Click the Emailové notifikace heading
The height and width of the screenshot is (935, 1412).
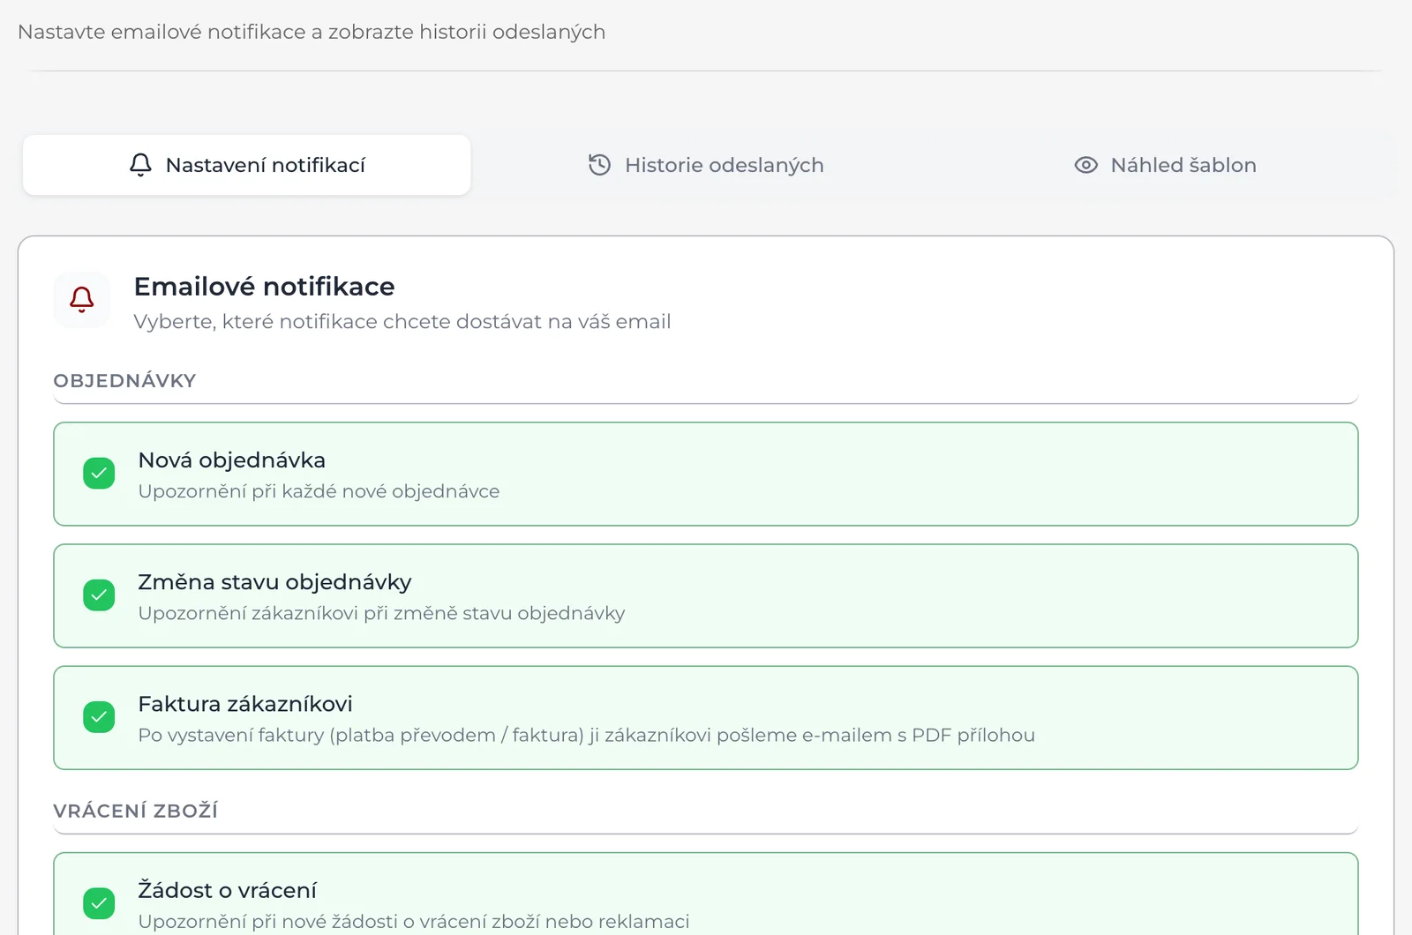click(264, 287)
